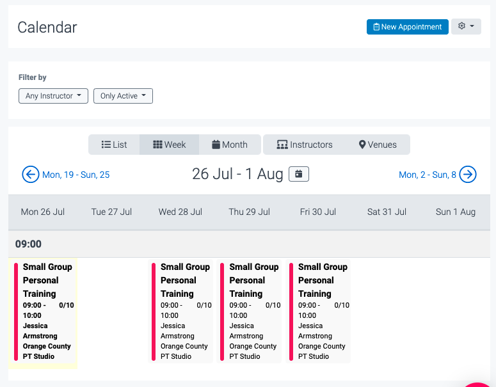Viewport: 496px width, 387px height.
Task: Open Friday's Small Group Personal Training class
Action: click(x=318, y=312)
